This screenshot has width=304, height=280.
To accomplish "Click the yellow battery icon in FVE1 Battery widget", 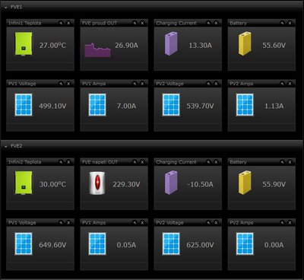I will point(245,43).
